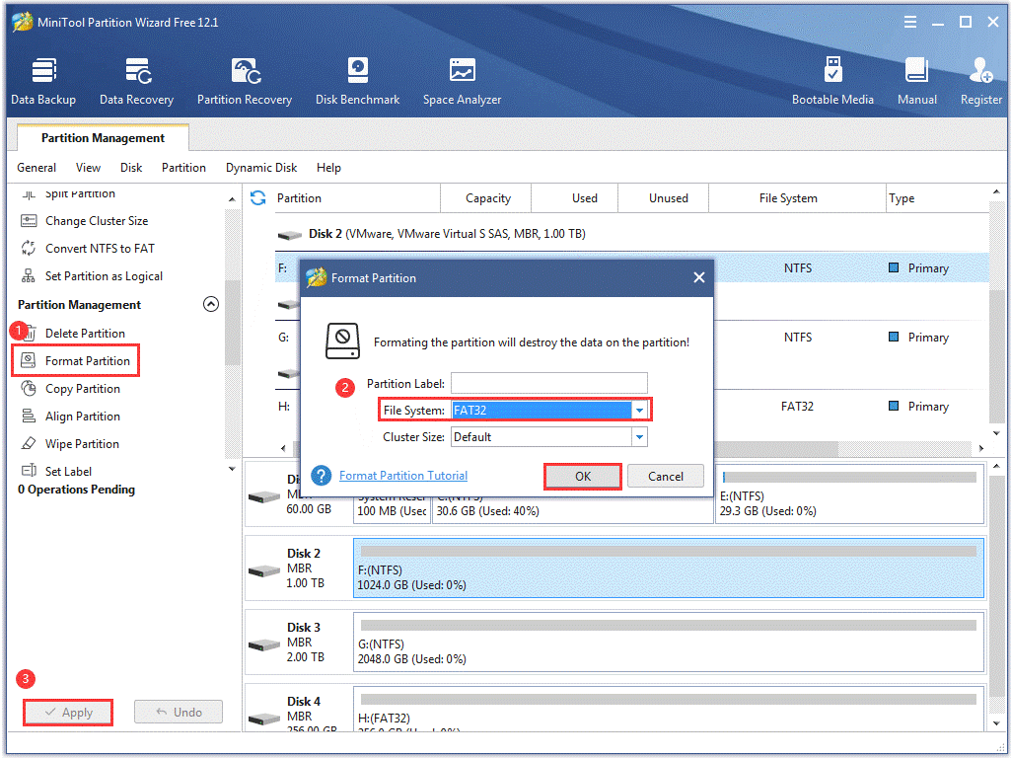Select Disk 2 drive icon in disk map
The image size is (1011, 758).
[x=264, y=570]
